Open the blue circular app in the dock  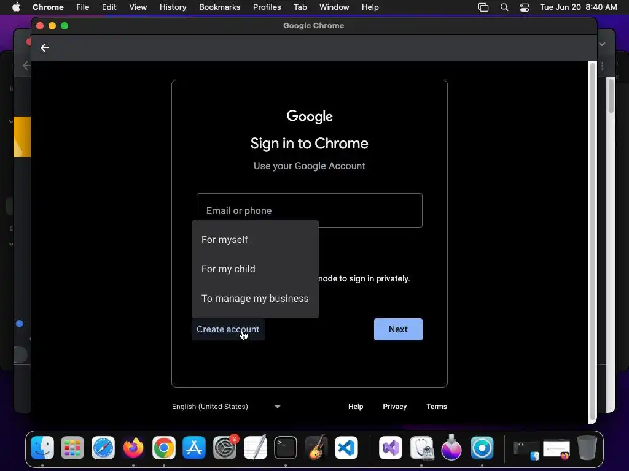[x=482, y=447]
